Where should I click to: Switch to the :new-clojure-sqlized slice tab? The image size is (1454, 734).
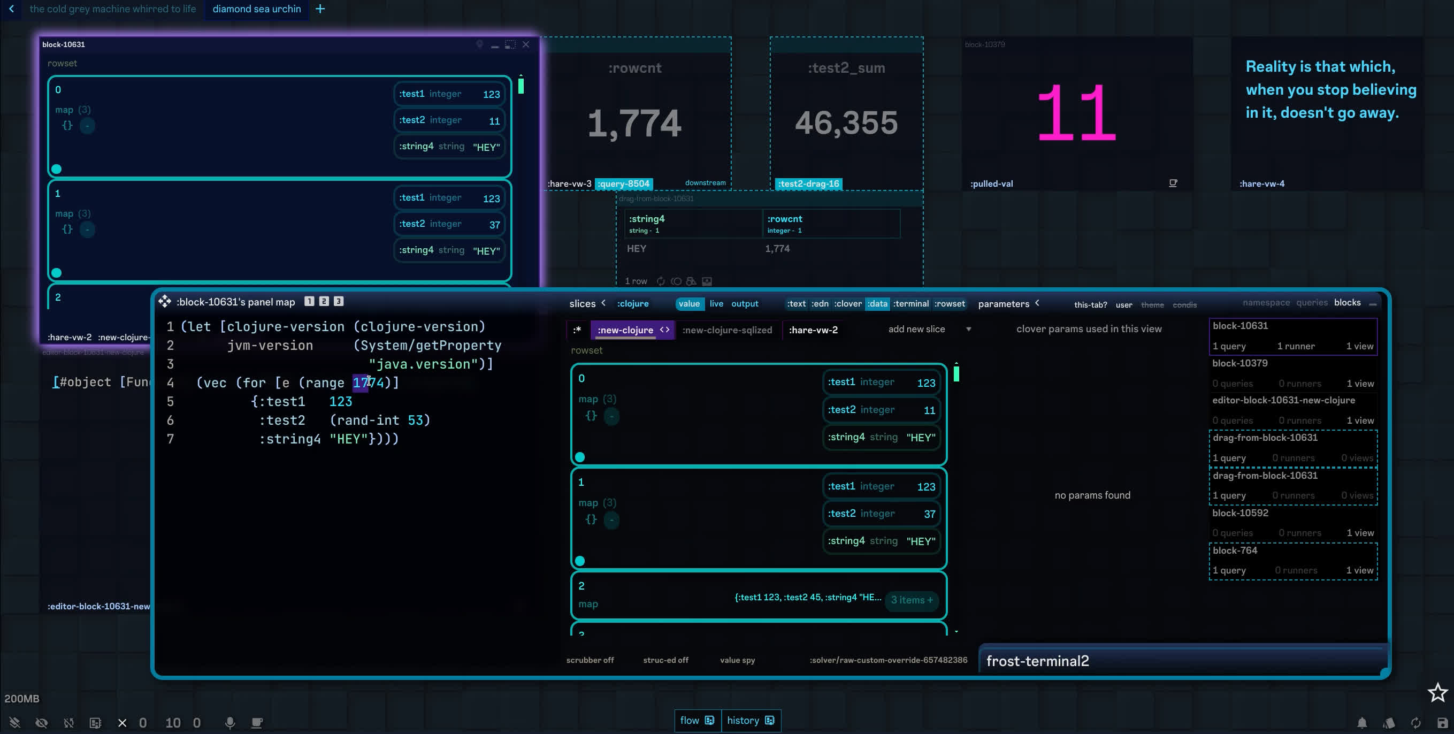point(726,330)
